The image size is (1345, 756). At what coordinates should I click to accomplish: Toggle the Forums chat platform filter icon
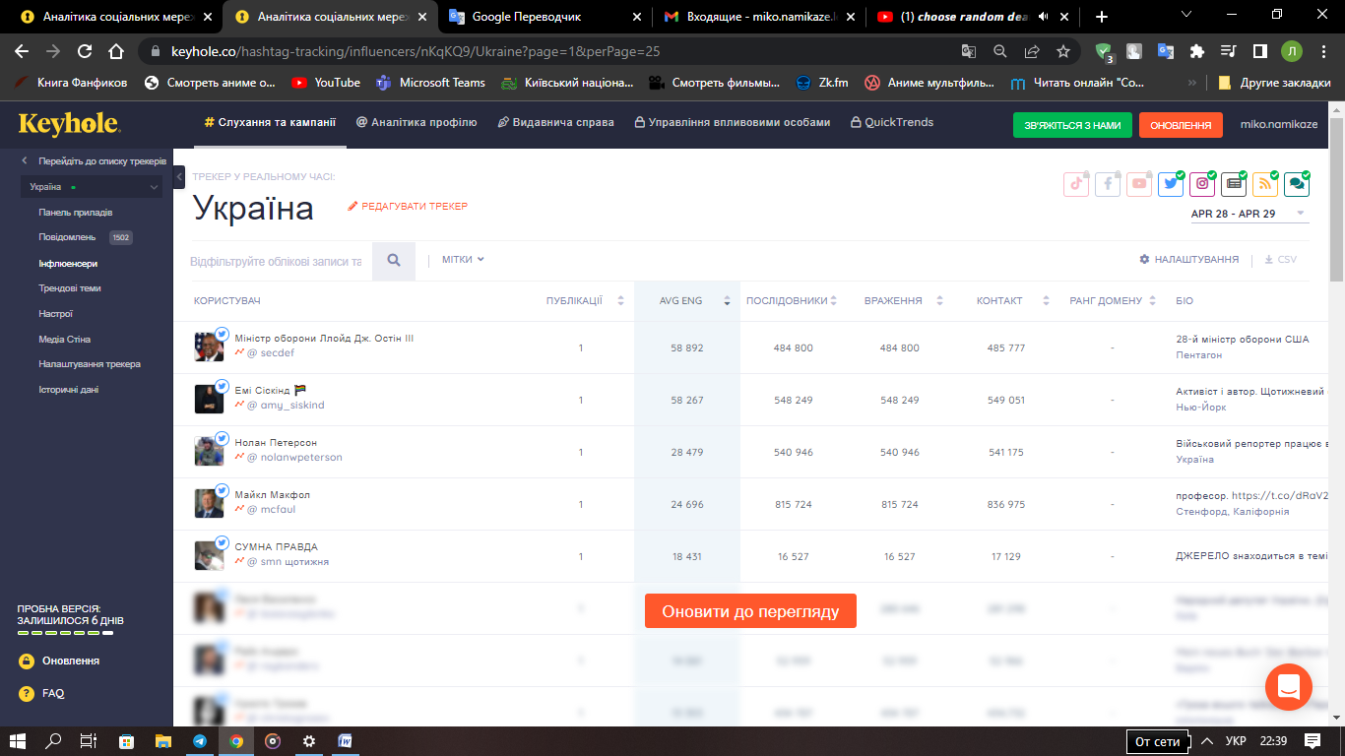[1297, 183]
